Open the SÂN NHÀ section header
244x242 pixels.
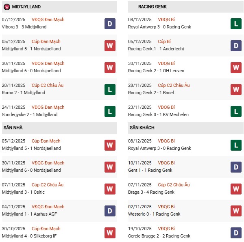click(x=13, y=127)
